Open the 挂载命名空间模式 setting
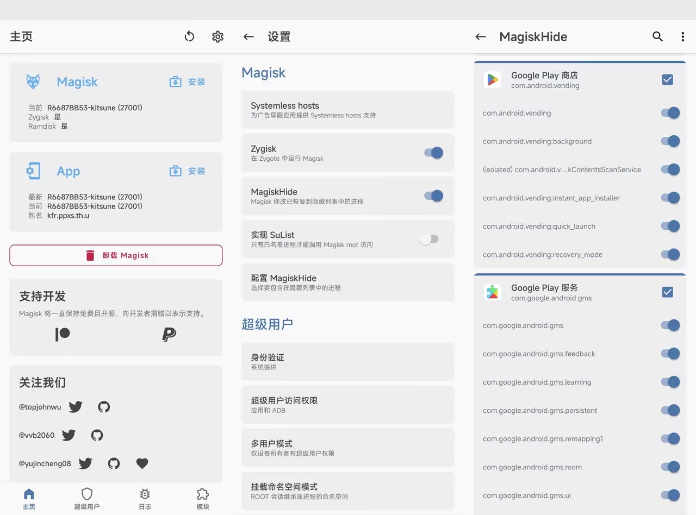Screen dimensions: 696x515 tap(347, 491)
